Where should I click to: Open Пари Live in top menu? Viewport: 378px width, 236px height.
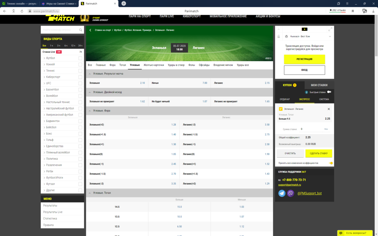pos(167,16)
